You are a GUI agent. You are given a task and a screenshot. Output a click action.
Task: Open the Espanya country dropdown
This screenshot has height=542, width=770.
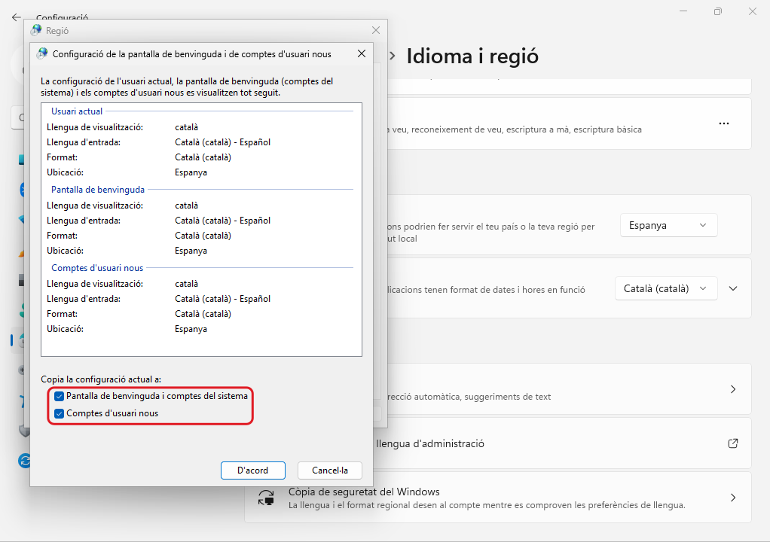pyautogui.click(x=668, y=225)
